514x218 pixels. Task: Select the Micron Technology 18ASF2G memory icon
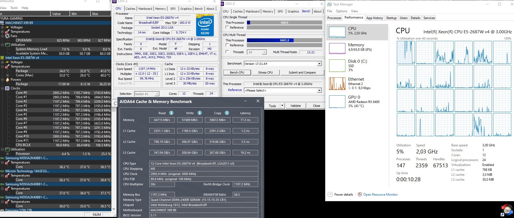point(2,171)
